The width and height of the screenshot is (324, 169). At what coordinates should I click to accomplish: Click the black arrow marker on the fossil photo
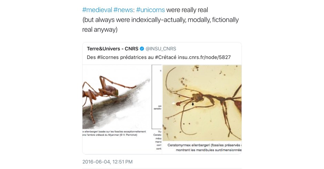point(193,103)
